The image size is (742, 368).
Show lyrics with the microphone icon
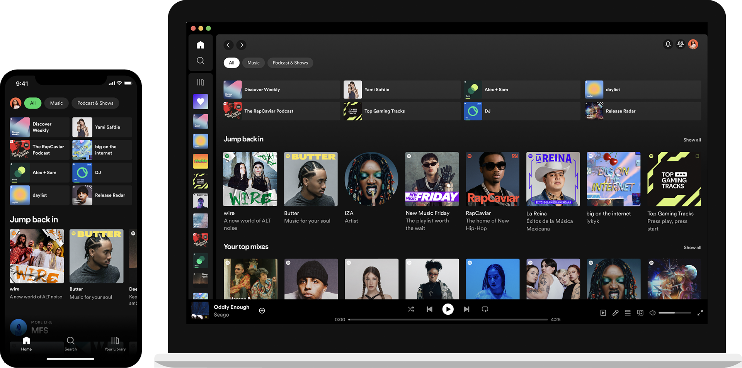(616, 313)
